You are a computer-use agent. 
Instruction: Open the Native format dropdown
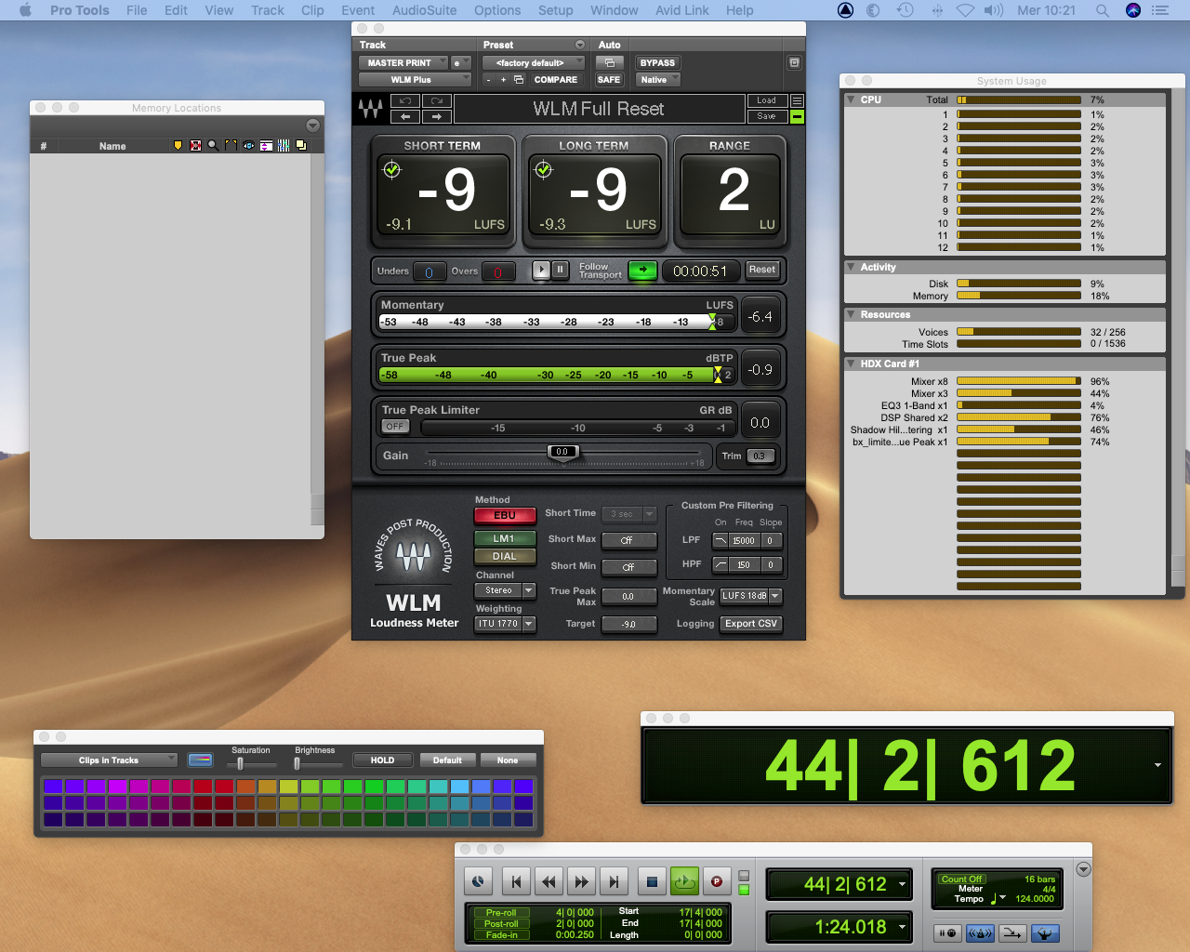tap(658, 79)
